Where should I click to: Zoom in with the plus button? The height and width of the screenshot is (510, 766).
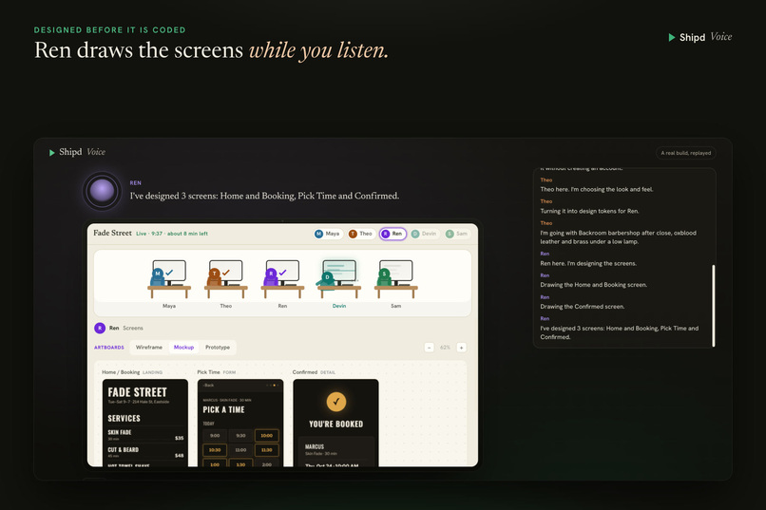(461, 348)
